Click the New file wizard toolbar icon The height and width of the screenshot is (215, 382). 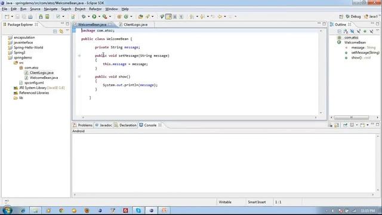(7, 17)
